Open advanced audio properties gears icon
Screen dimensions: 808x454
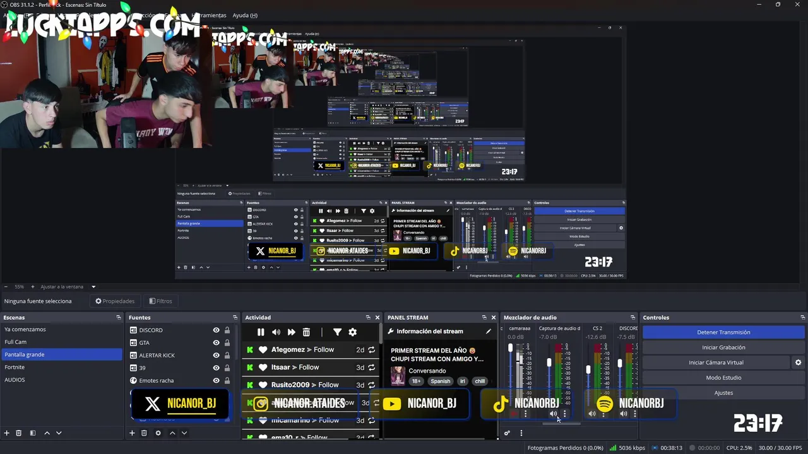point(506,433)
